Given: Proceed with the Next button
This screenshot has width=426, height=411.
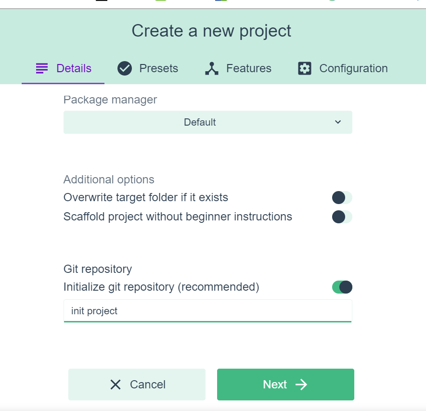Looking at the screenshot, I should (x=285, y=385).
